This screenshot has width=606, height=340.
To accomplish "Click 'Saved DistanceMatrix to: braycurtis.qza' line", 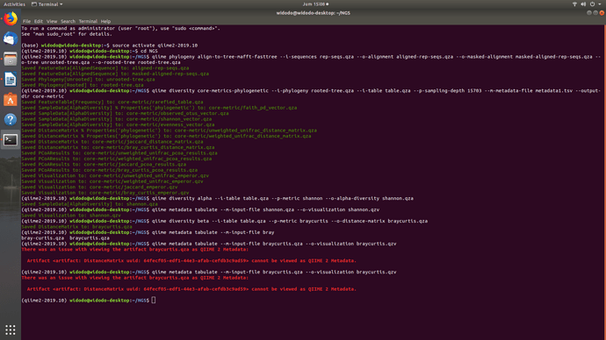I will pyautogui.click(x=76, y=227).
